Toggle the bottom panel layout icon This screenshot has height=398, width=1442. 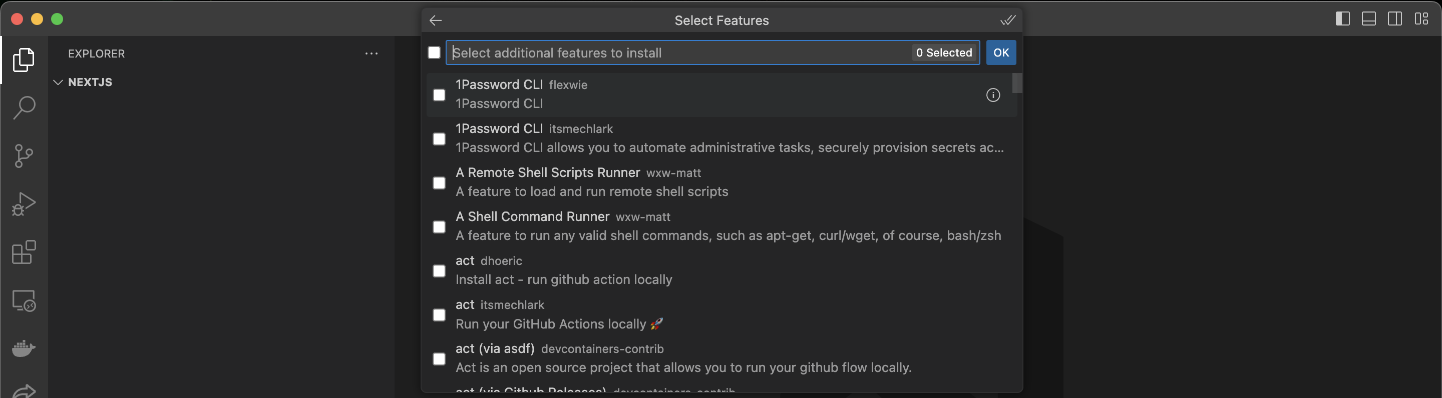pyautogui.click(x=1369, y=19)
